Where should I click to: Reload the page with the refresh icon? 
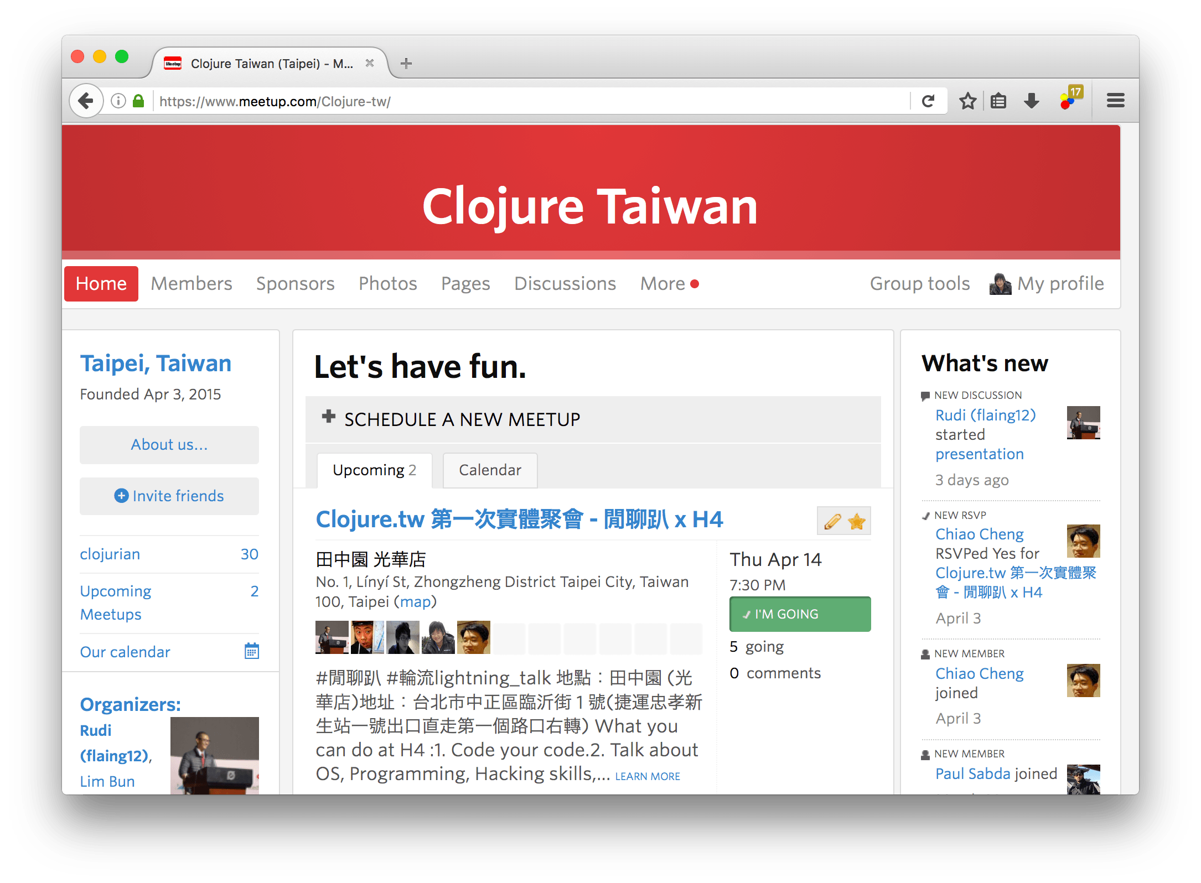click(x=928, y=101)
